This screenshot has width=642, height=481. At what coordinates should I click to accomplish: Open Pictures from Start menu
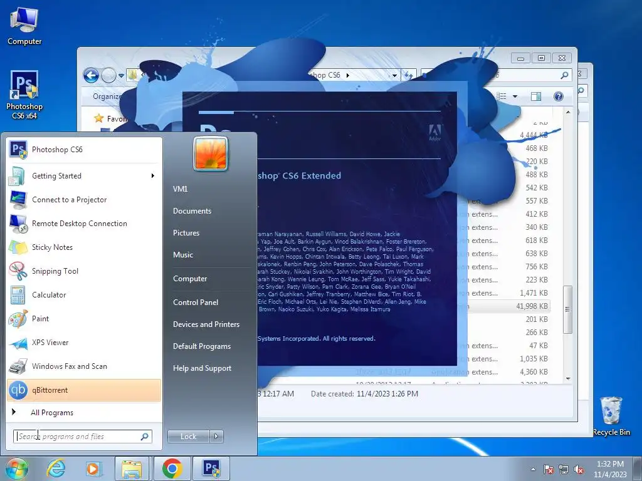(186, 233)
